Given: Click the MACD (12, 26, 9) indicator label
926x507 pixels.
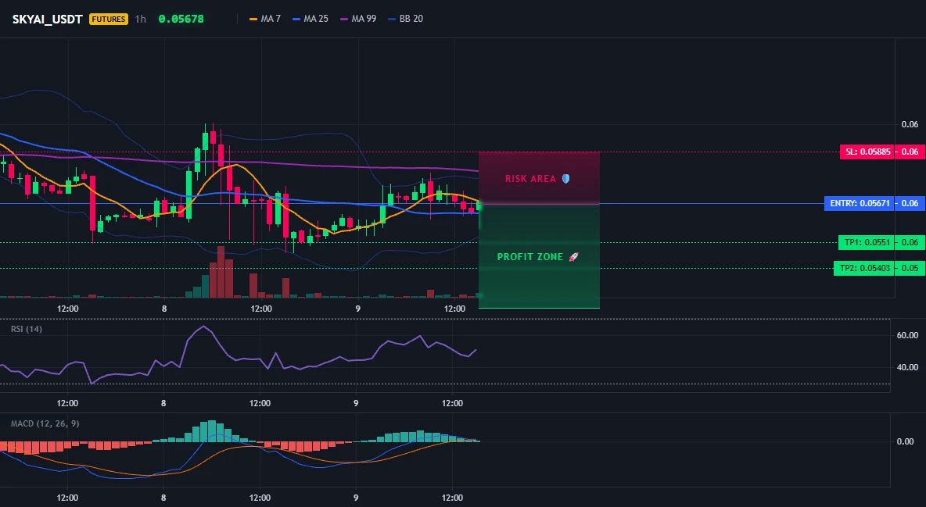Looking at the screenshot, I should click(45, 423).
